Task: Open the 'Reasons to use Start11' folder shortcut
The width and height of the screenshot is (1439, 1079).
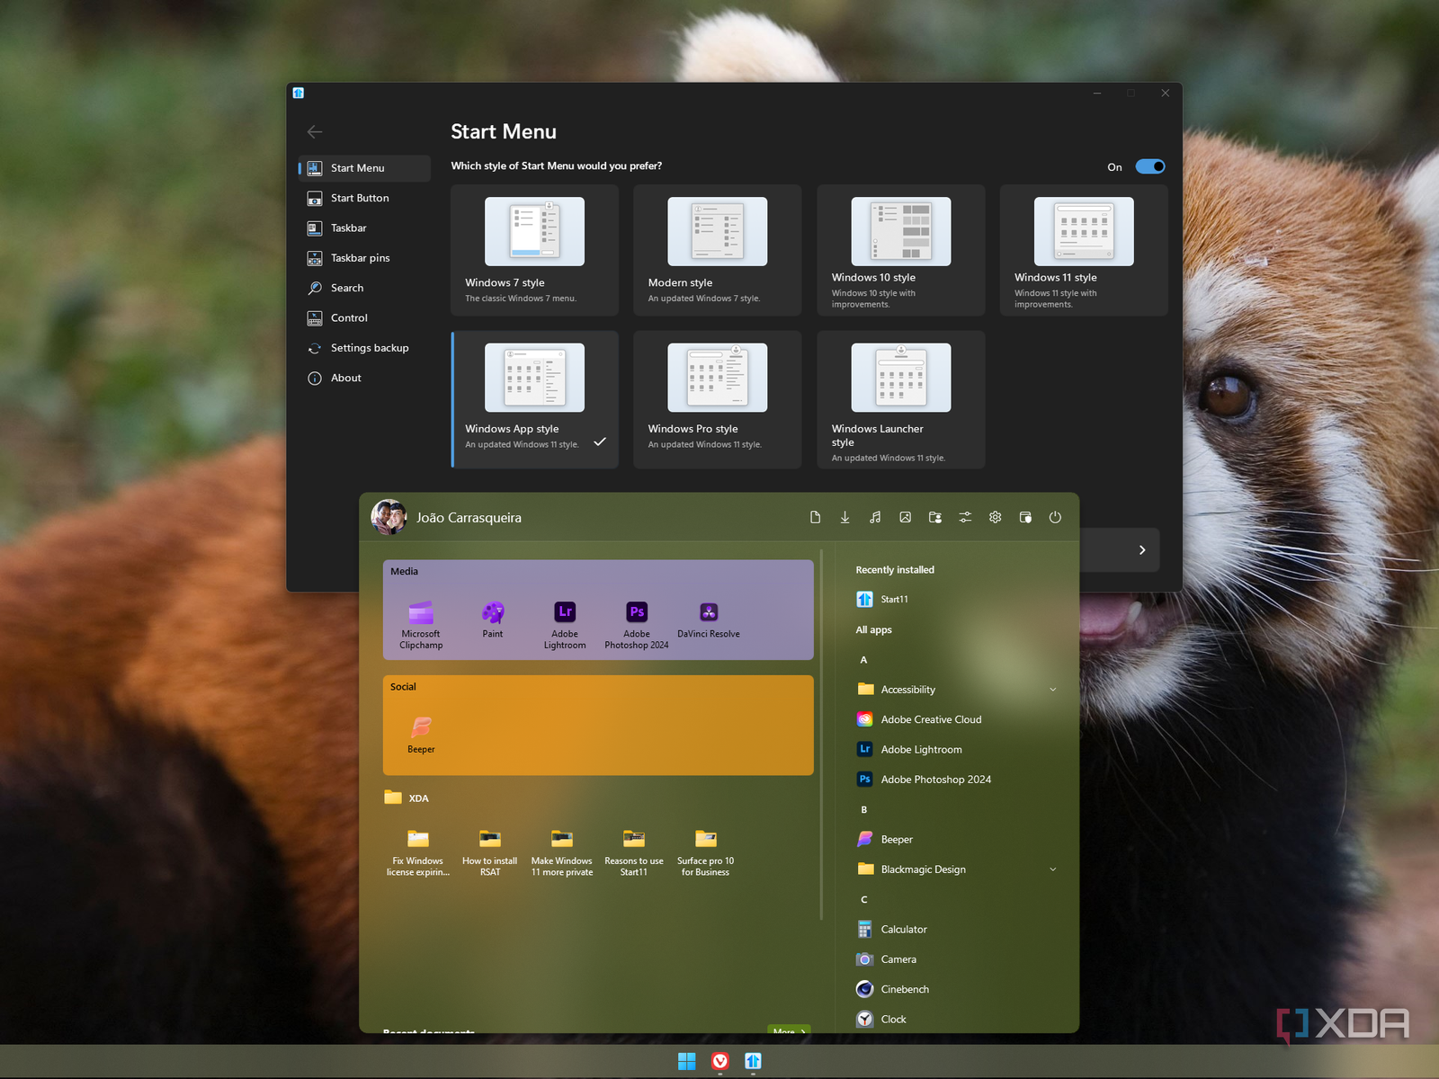Action: click(634, 852)
